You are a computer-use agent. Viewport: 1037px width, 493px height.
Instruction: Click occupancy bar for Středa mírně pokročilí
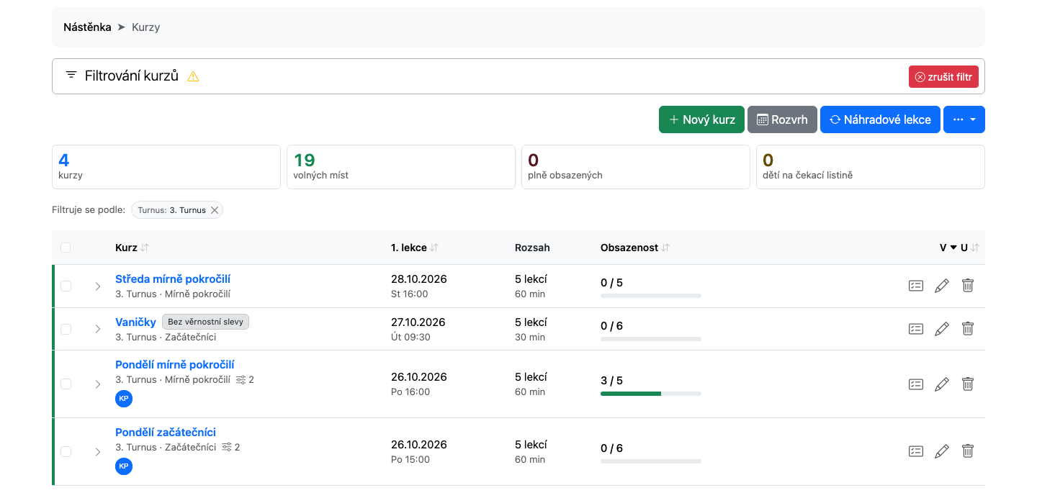[x=651, y=296]
